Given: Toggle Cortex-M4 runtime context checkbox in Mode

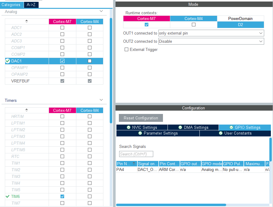Looking at the screenshot, I should point(194,25).
